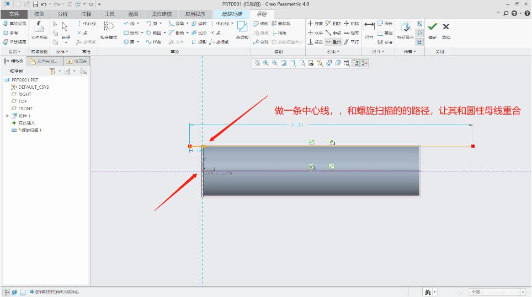This screenshot has height=297, width=532.
Task: Click the green checkmark 确定 button
Action: coord(432,30)
